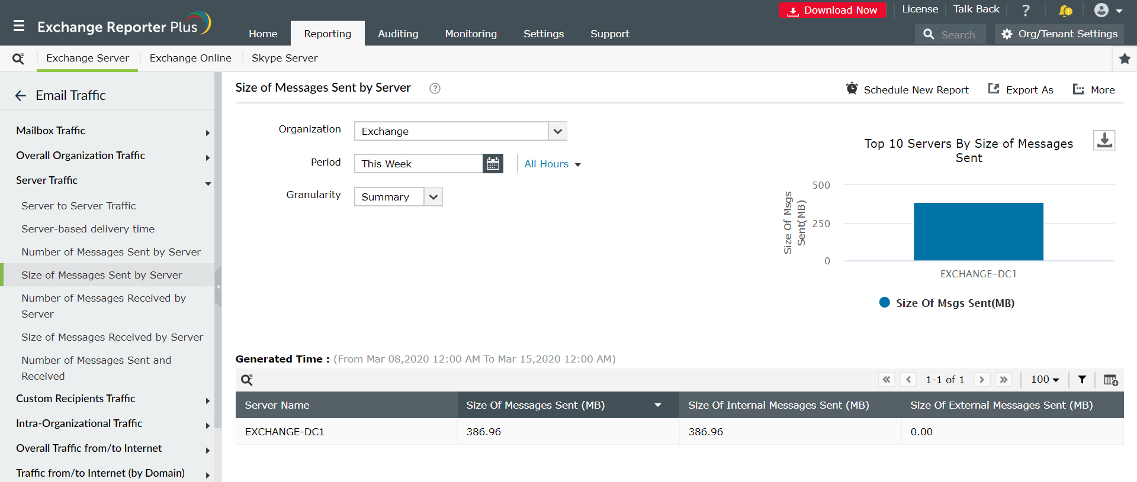Switch to the Auditing tab

(398, 34)
